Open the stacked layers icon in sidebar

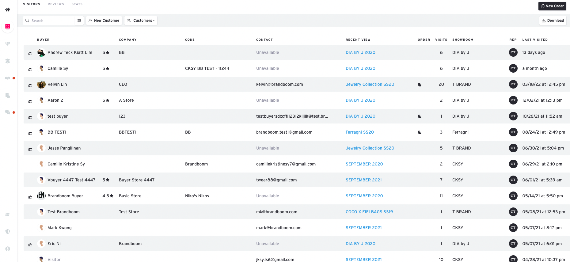8,61
